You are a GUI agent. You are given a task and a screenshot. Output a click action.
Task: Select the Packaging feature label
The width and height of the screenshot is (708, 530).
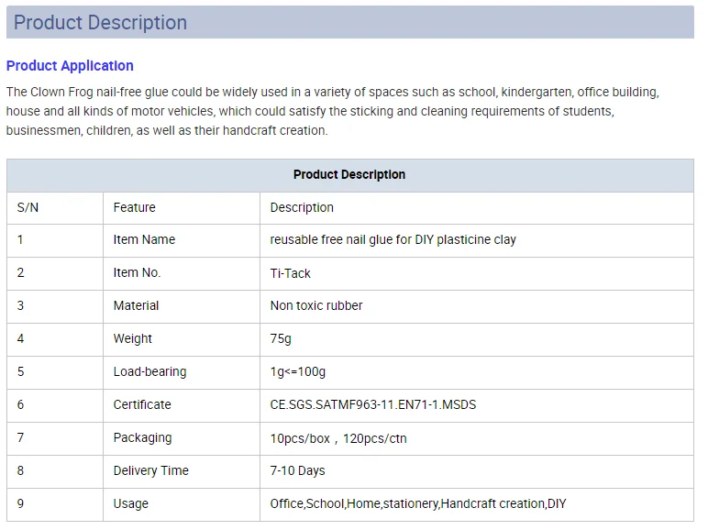143,438
